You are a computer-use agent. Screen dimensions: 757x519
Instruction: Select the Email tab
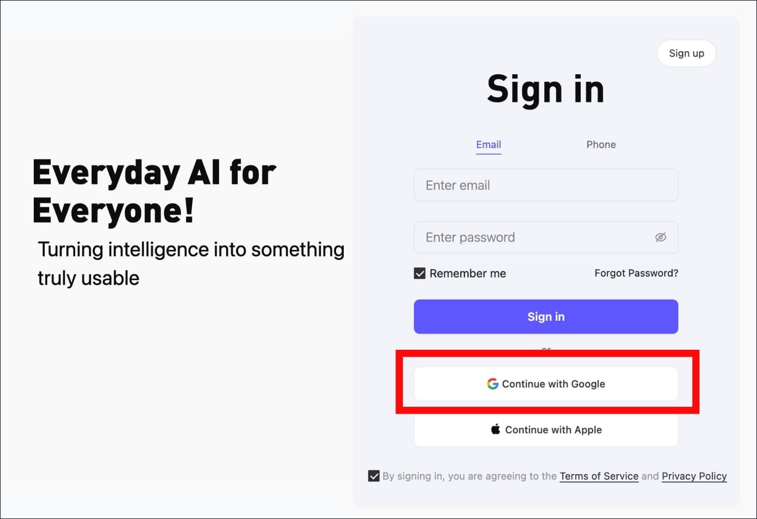[x=488, y=144]
